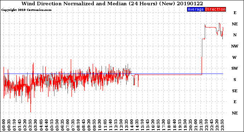This screenshot has width=244, height=132.
Task: Click the 03:30 time axis label
Action: click(36, 125)
